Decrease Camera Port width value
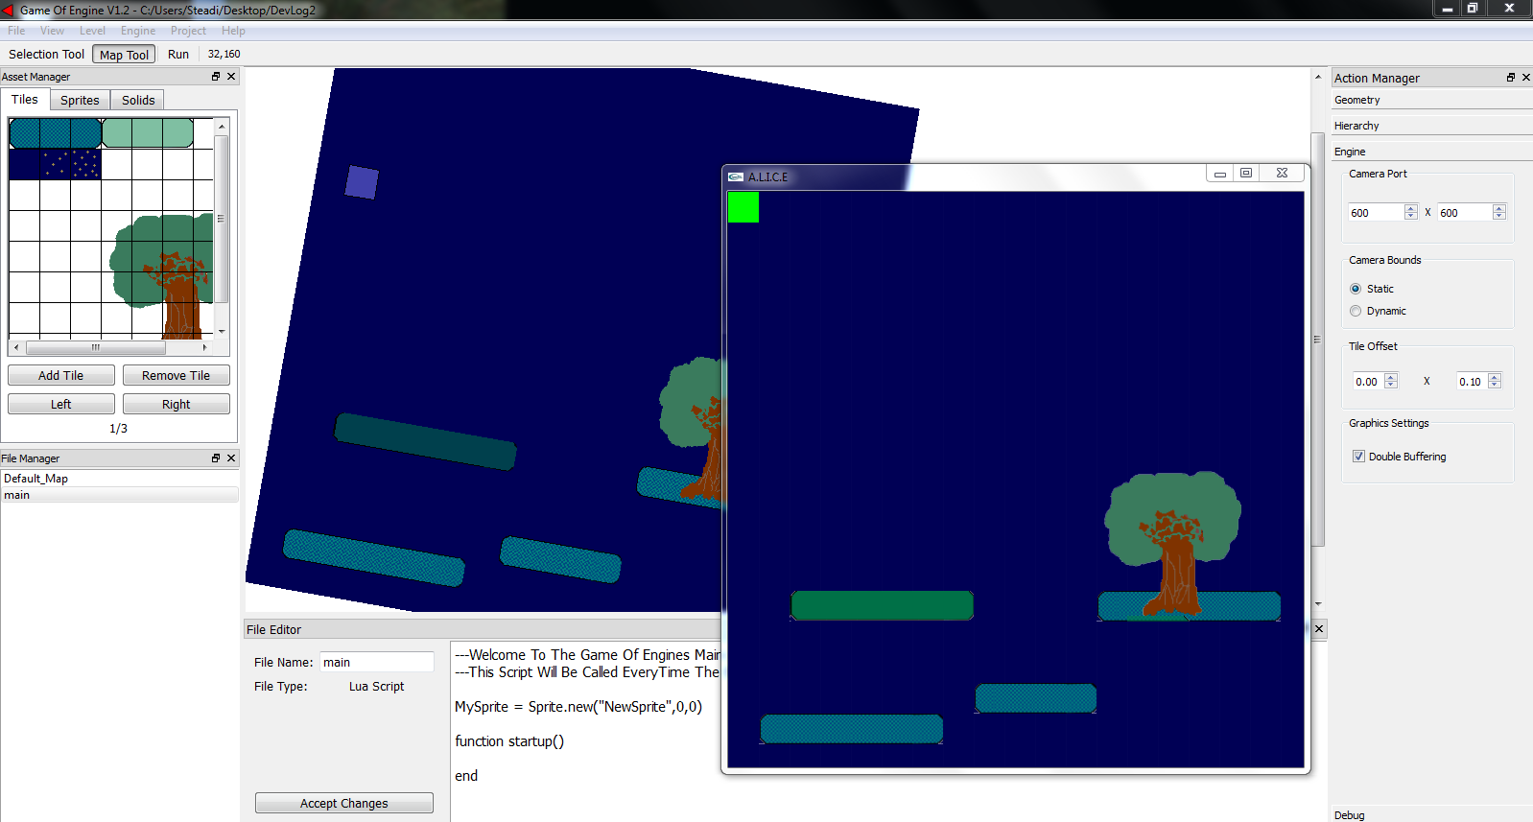The image size is (1533, 822). point(1411,217)
